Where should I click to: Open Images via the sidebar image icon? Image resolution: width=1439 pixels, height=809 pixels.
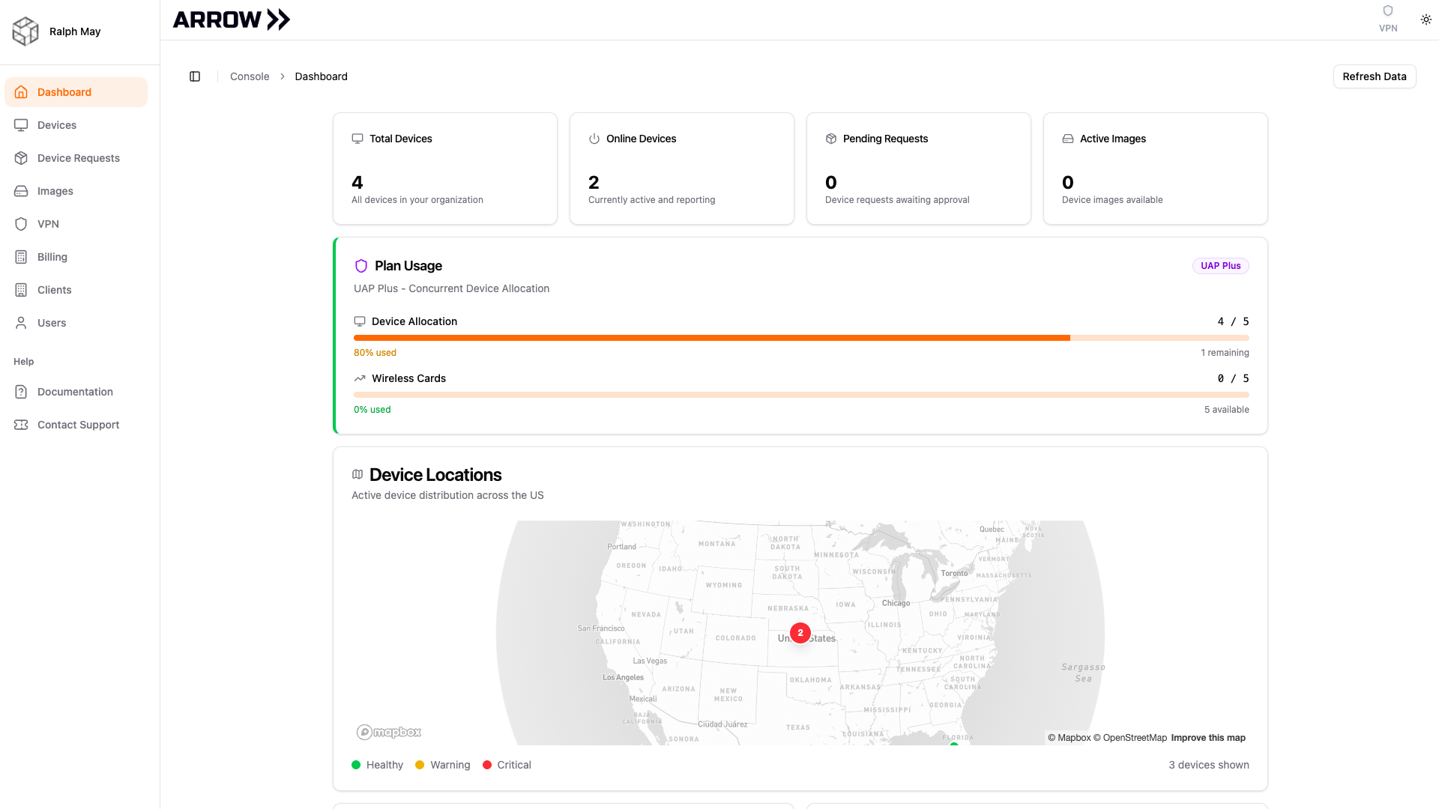[x=20, y=191]
